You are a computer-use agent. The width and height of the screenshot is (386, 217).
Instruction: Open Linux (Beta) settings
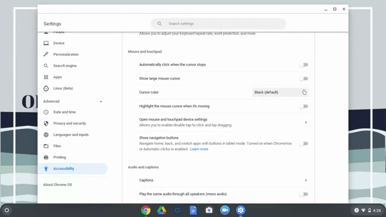point(63,89)
